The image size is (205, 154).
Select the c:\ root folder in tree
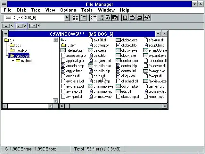[9, 40]
